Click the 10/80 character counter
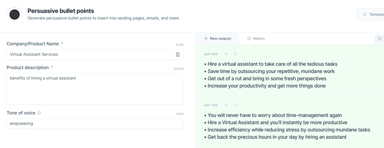The width and height of the screenshot is (384, 148). point(180,114)
